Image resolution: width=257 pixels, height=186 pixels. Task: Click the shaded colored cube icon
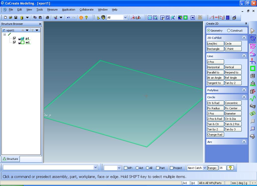pos(180,18)
